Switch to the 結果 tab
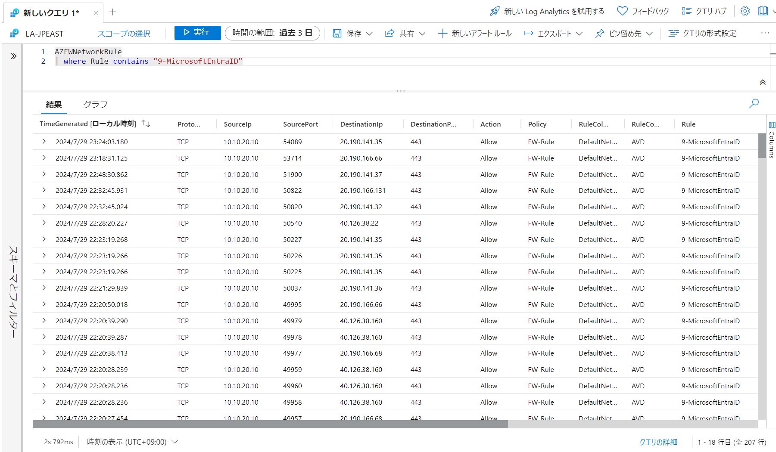This screenshot has height=452, width=776. click(x=54, y=105)
